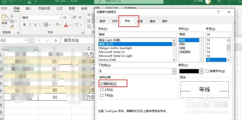Screen dimensions: 242x120
Task: Close the Format Cells dialog
Action: pyautogui.click(x=229, y=12)
